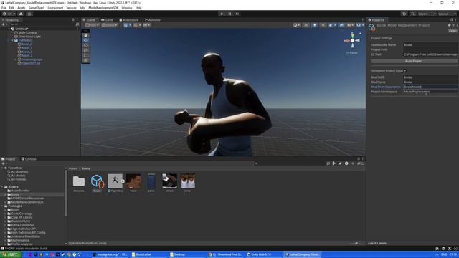
Task: Toggle the grid visibility button
Action: point(126,25)
